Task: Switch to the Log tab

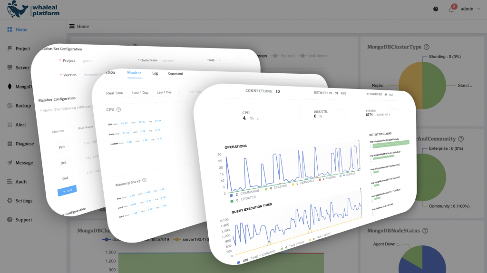Action: (155, 74)
